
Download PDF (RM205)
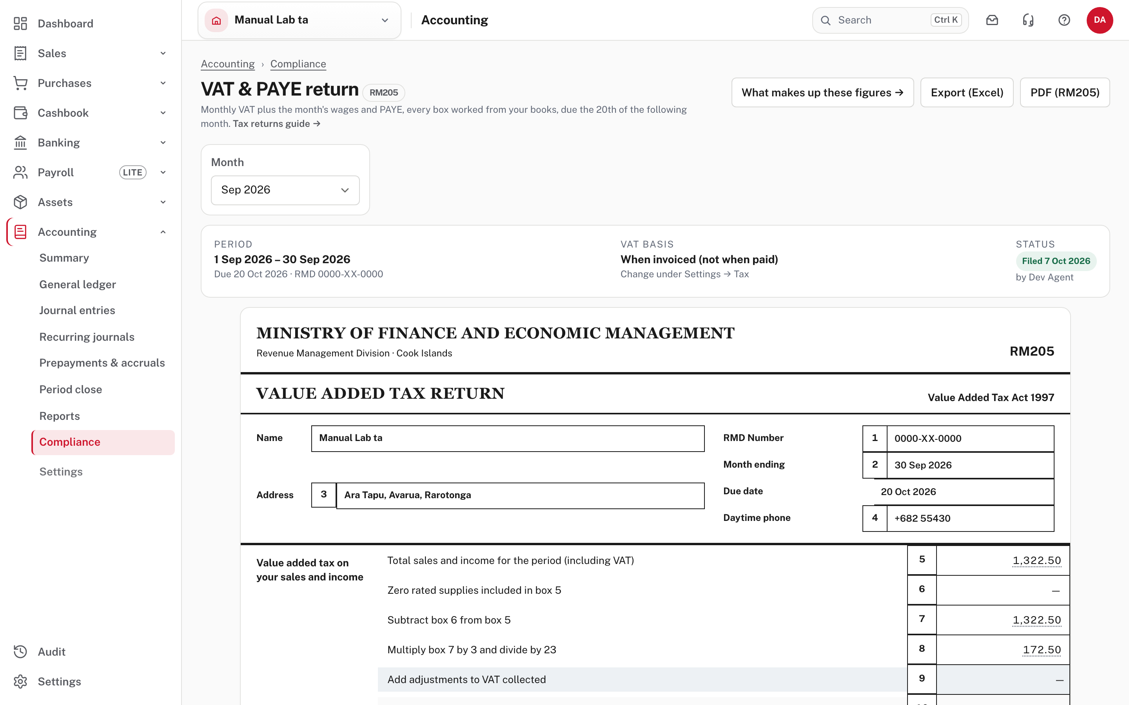[1065, 92]
